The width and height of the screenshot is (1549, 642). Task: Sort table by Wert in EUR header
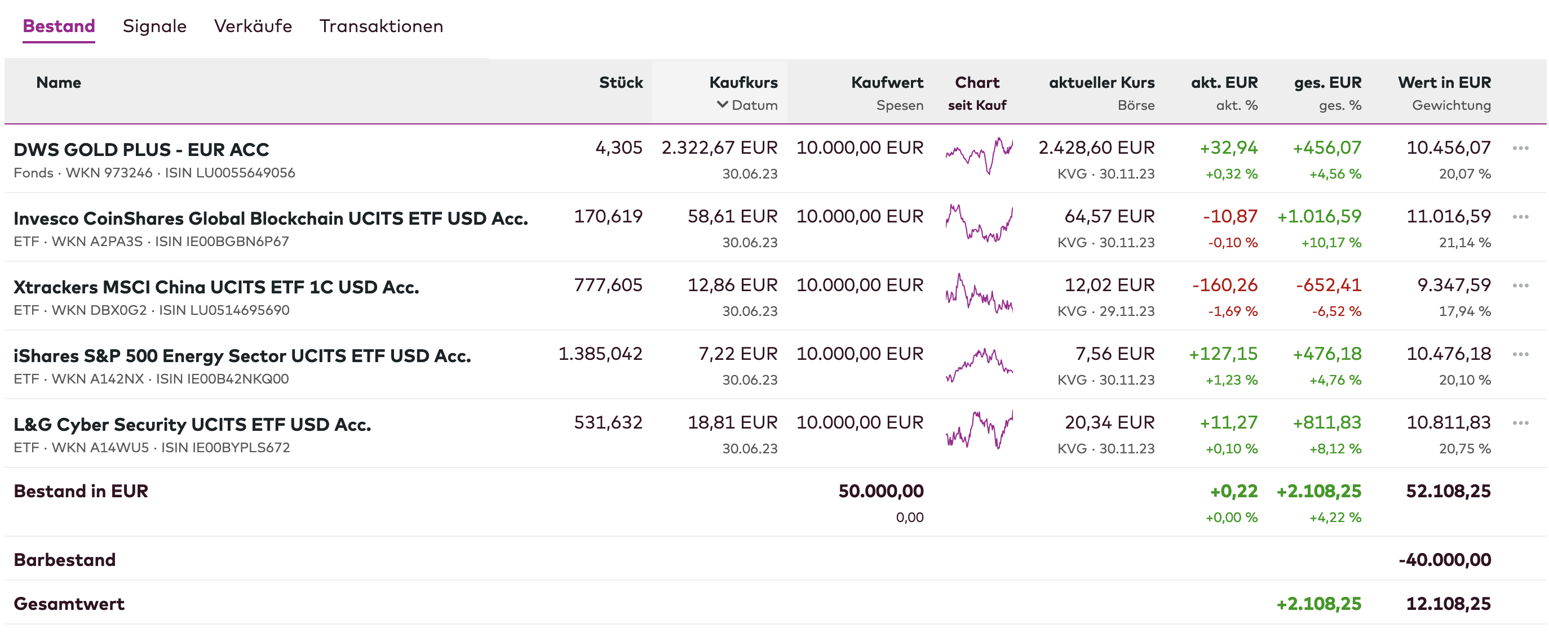(1444, 82)
